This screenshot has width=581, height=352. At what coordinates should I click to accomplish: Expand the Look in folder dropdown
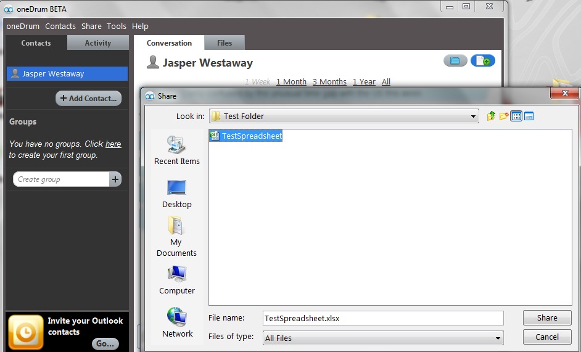click(473, 117)
